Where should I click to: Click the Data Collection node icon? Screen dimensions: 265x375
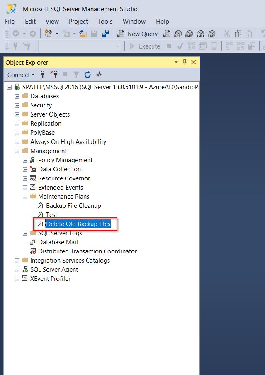[x=33, y=169]
